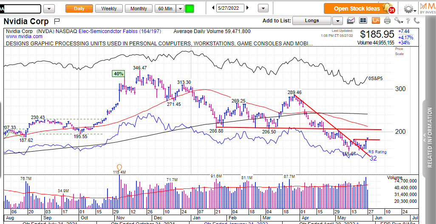Click the 40% label on the chart
The image size is (436, 224).
pyautogui.click(x=119, y=74)
